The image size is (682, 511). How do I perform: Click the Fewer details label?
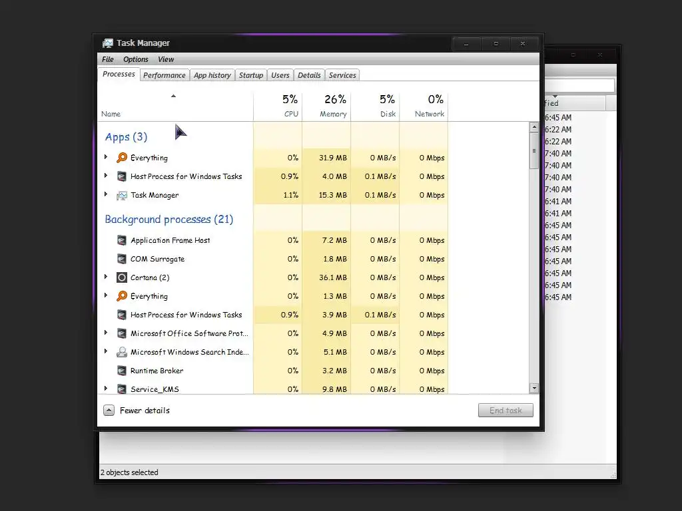point(145,410)
